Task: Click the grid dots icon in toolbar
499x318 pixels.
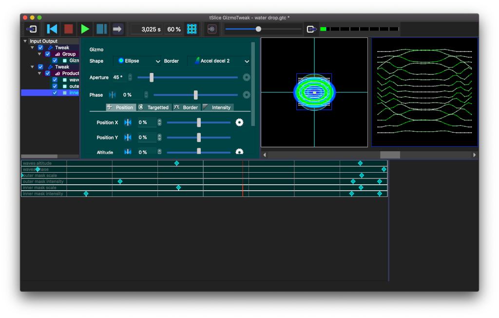Action: click(192, 29)
